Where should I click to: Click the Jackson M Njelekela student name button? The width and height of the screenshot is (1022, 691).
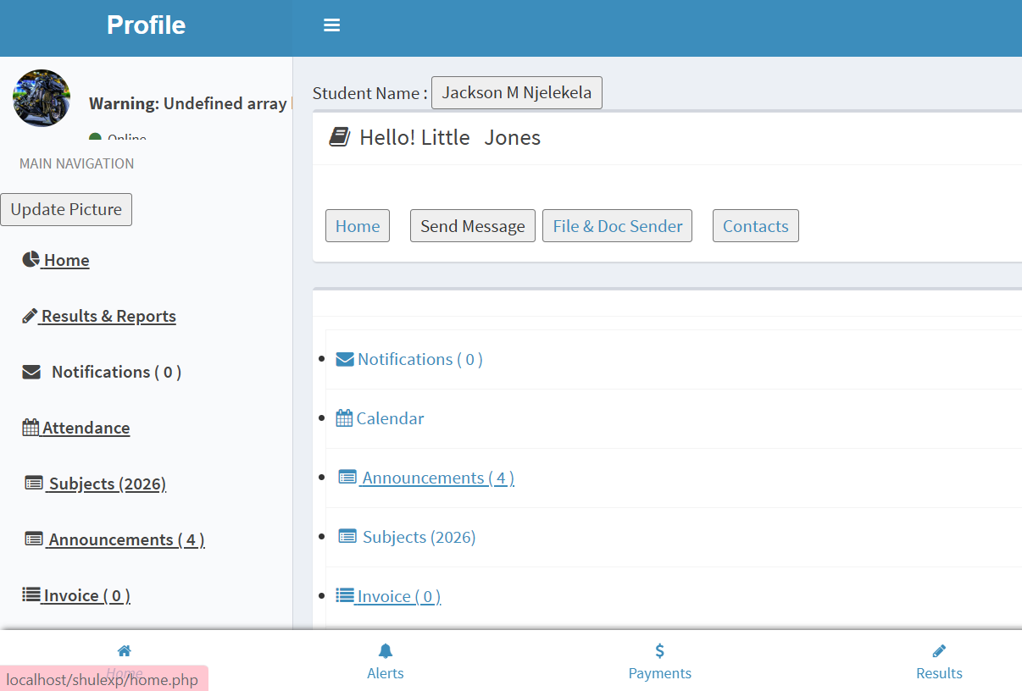pyautogui.click(x=517, y=92)
